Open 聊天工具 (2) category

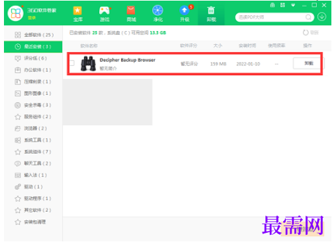[33, 164]
